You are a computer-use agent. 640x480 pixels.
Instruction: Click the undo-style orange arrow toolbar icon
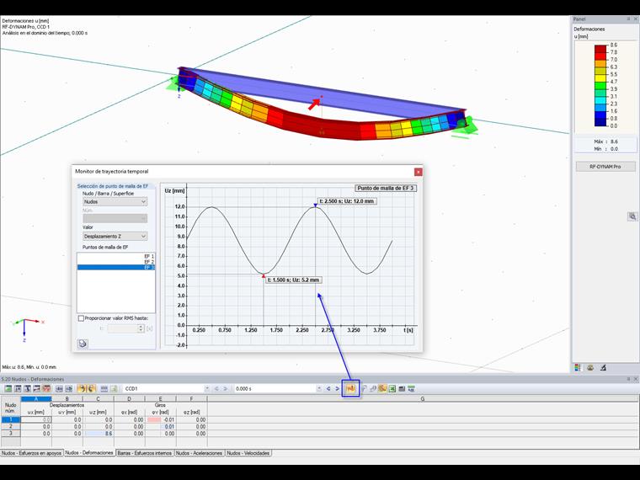click(x=81, y=388)
